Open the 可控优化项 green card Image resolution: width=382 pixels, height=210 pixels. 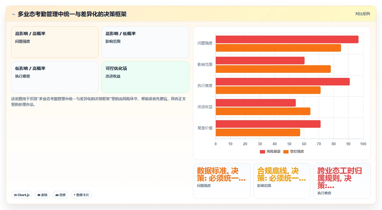(x=145, y=77)
